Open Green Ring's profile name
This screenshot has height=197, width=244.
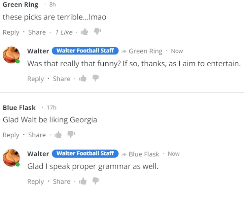tap(21, 4)
